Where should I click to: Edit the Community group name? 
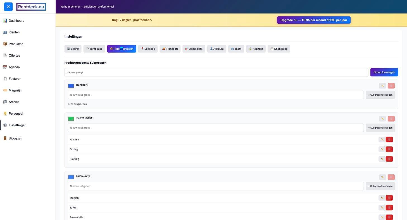click(382, 177)
